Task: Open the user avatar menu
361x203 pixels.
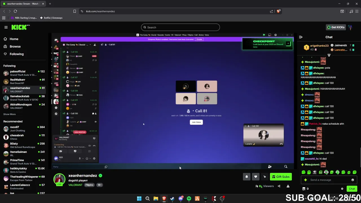Action: pos(350,27)
